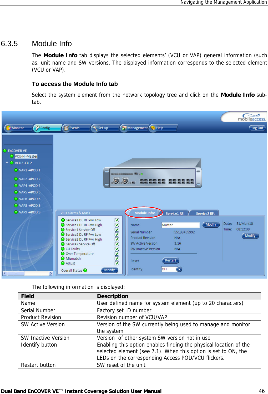Click Mismatch alarm LED
This screenshot has height=394, width=268.
pos(63,258)
